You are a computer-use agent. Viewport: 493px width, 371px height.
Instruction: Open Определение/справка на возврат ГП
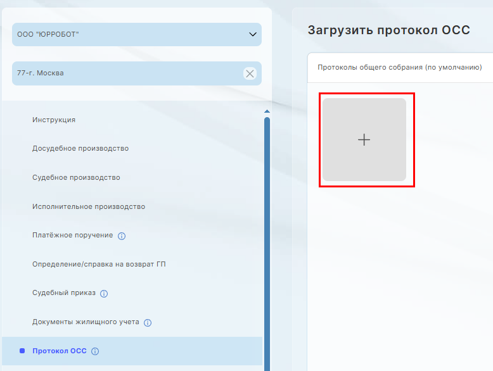(x=99, y=265)
